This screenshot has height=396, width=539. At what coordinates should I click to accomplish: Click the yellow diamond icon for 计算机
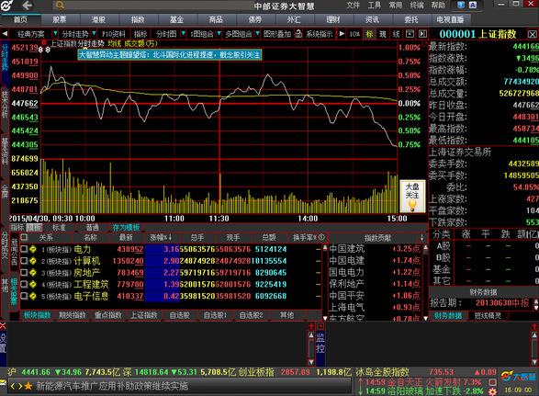coord(33,261)
